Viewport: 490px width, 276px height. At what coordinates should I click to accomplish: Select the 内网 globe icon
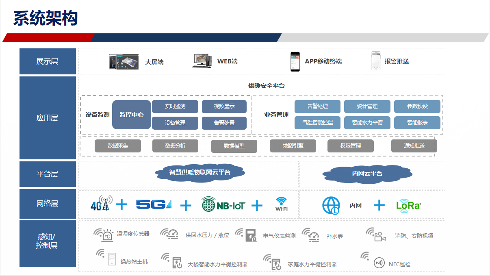(x=331, y=206)
